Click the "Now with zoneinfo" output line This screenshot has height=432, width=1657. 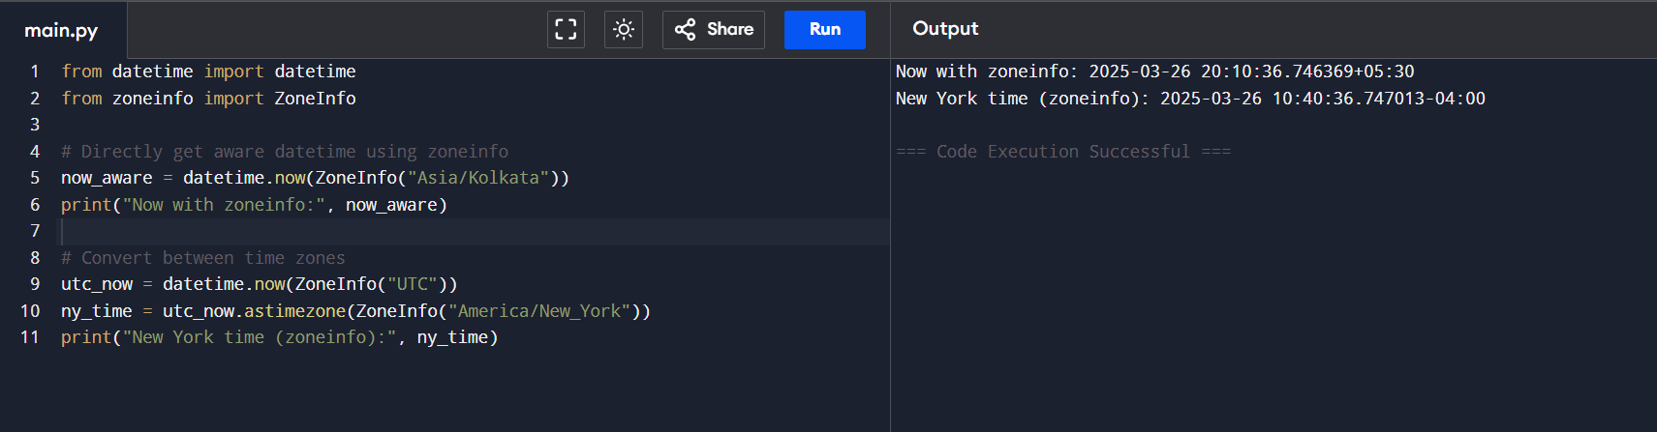[1154, 72]
